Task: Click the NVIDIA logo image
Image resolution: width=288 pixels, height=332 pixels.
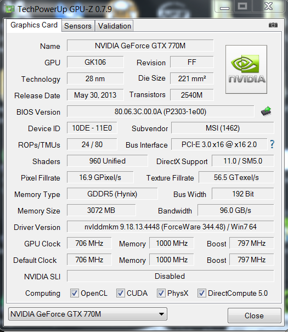Action: (246, 69)
